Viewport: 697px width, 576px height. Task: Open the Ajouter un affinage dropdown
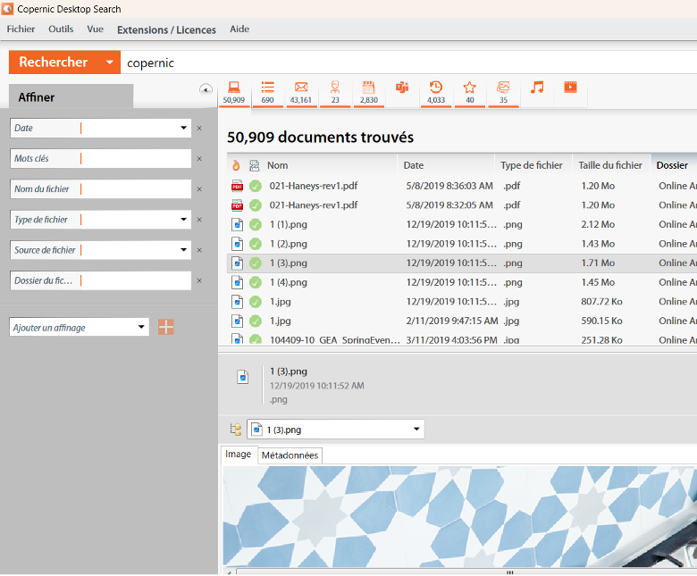point(141,327)
